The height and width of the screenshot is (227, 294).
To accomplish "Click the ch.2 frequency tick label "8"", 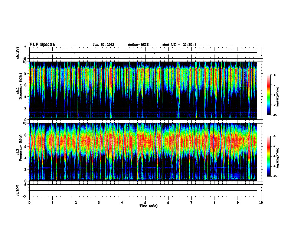I will point(26,135).
